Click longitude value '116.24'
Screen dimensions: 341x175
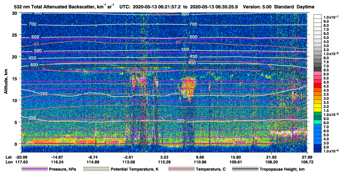point(57,162)
